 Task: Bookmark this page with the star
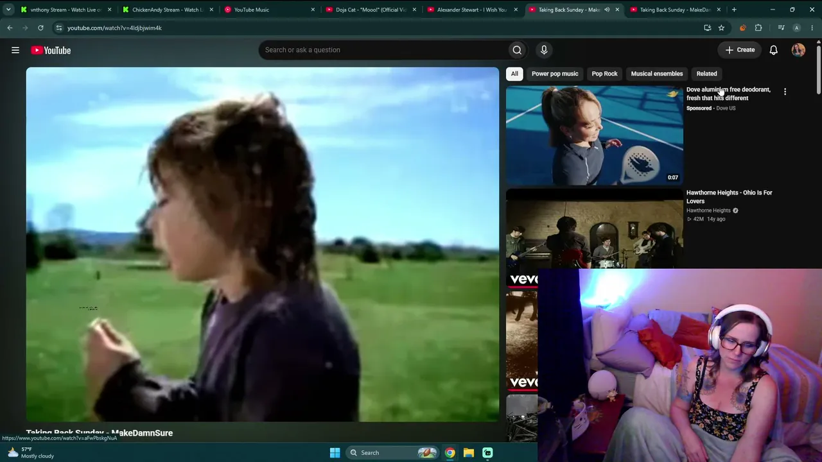pos(721,28)
